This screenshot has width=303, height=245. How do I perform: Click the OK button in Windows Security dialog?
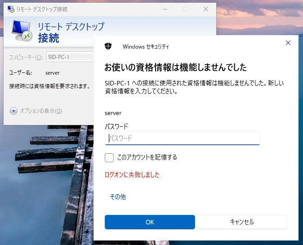[x=150, y=222]
